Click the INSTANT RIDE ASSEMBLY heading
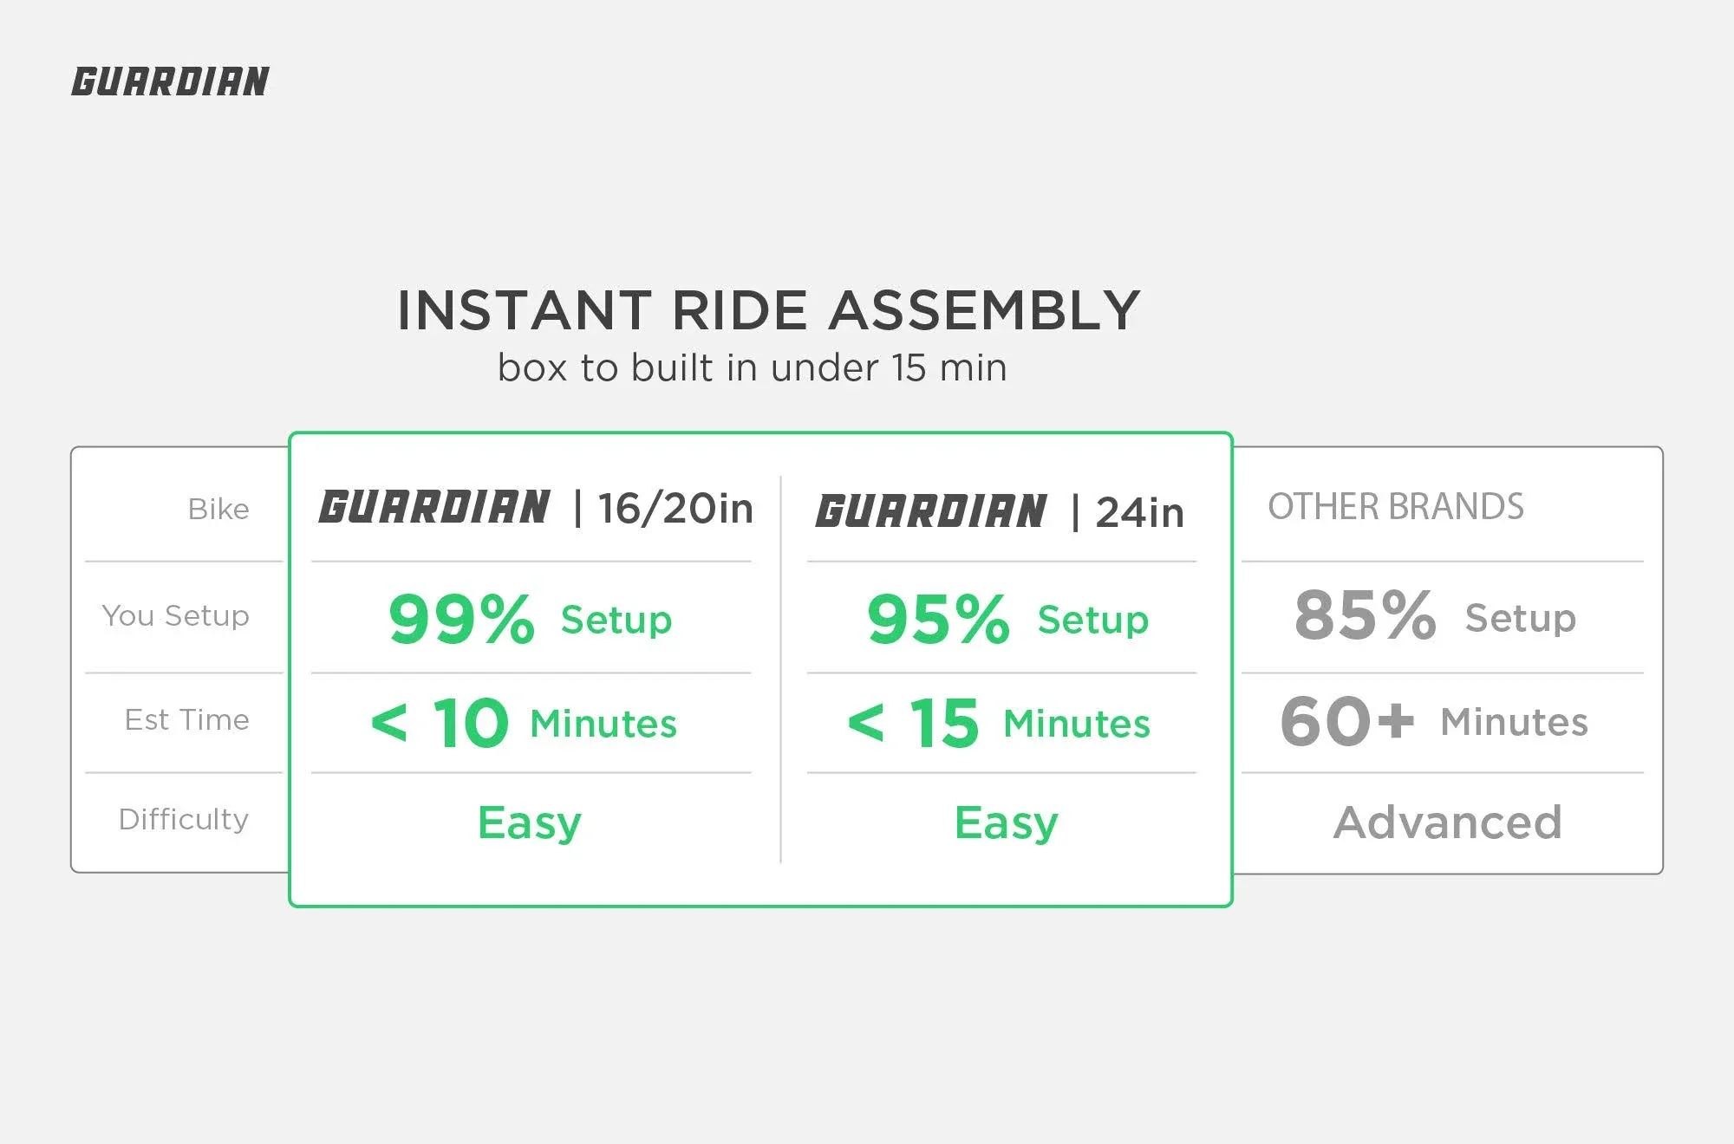The image size is (1734, 1144). (x=768, y=310)
